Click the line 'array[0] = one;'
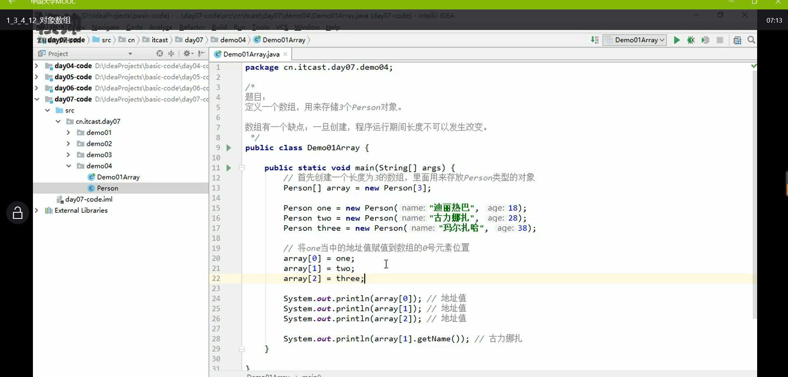The height and width of the screenshot is (377, 788). click(319, 258)
